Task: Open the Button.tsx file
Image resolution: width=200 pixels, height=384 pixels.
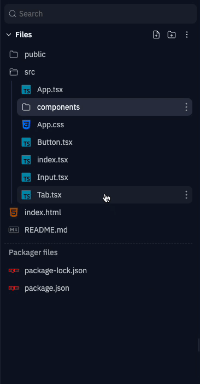Action: coord(104,142)
